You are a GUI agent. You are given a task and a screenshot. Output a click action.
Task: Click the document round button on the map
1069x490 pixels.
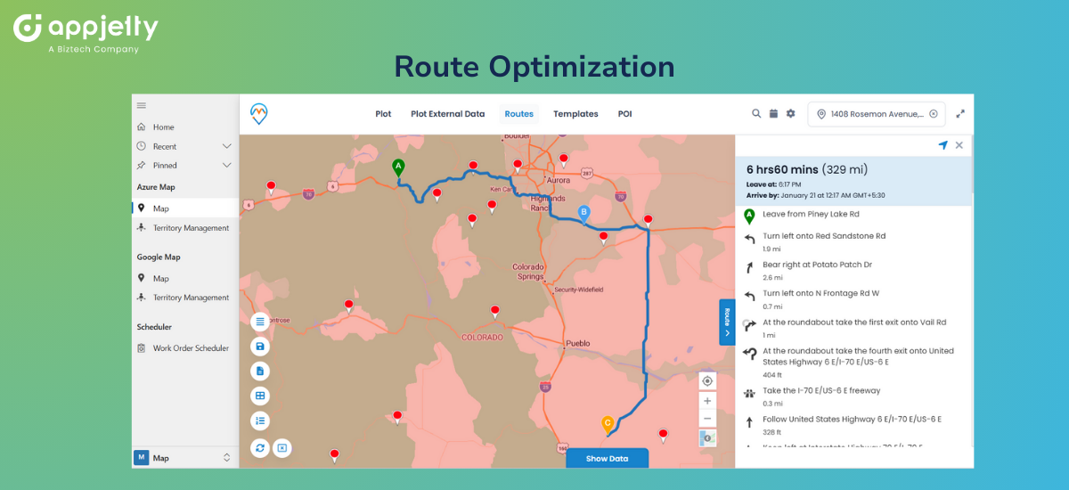click(x=260, y=372)
